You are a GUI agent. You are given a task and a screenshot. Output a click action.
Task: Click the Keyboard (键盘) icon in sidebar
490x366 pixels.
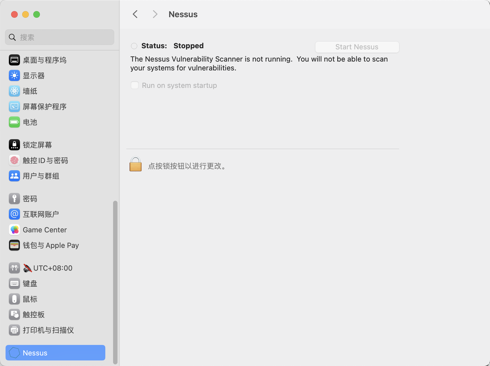click(x=14, y=284)
